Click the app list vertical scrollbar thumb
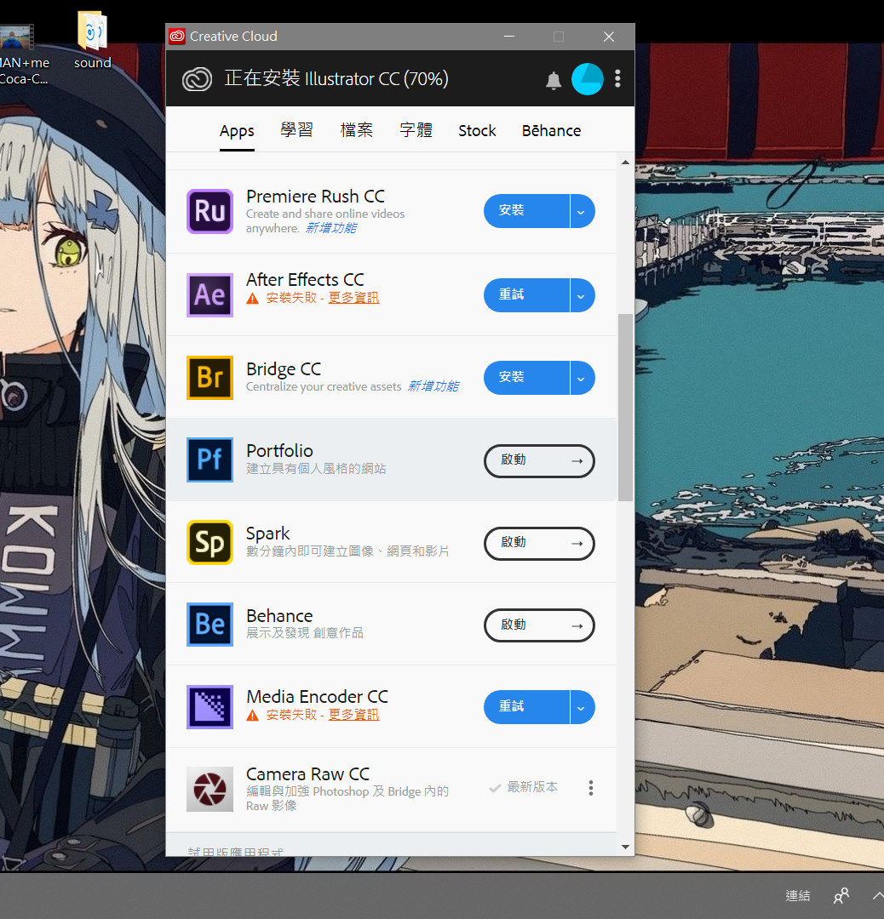The height and width of the screenshot is (919, 884). pyautogui.click(x=625, y=407)
